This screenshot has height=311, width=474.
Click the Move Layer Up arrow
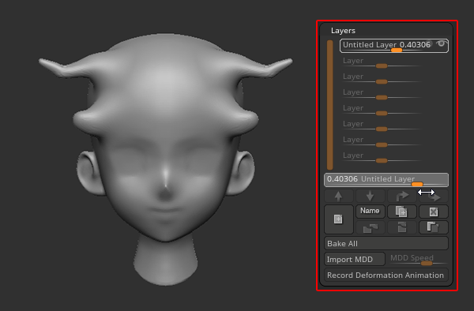(x=339, y=197)
